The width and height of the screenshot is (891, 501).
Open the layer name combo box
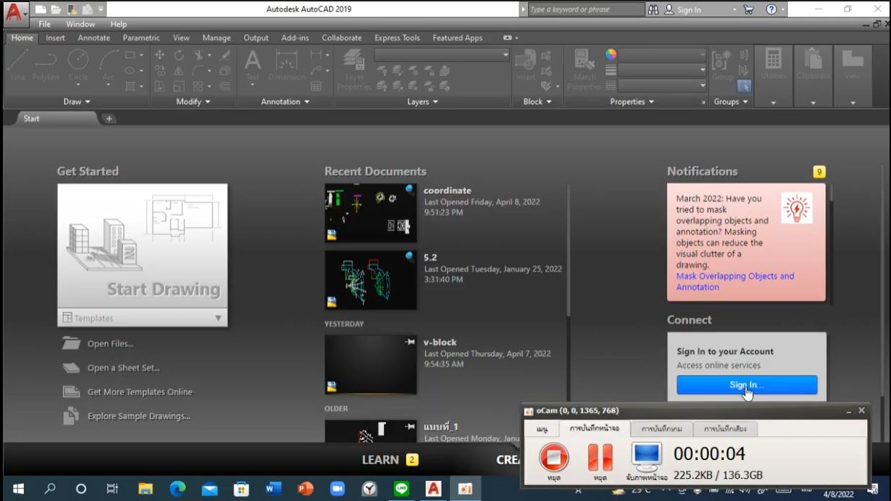click(x=442, y=55)
